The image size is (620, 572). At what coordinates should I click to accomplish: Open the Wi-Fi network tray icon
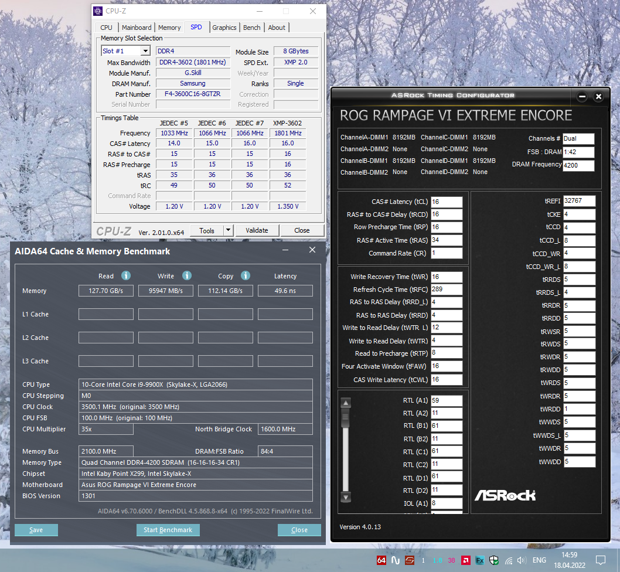click(x=509, y=560)
